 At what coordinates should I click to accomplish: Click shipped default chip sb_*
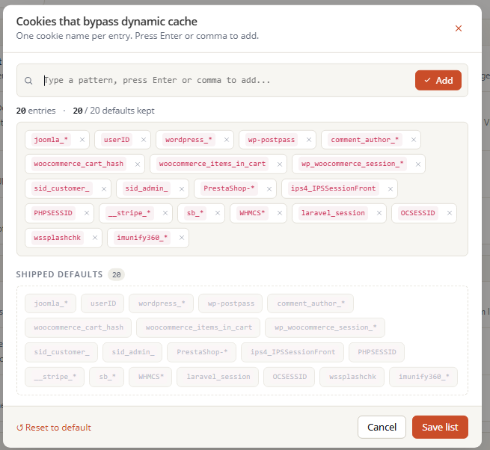click(107, 377)
